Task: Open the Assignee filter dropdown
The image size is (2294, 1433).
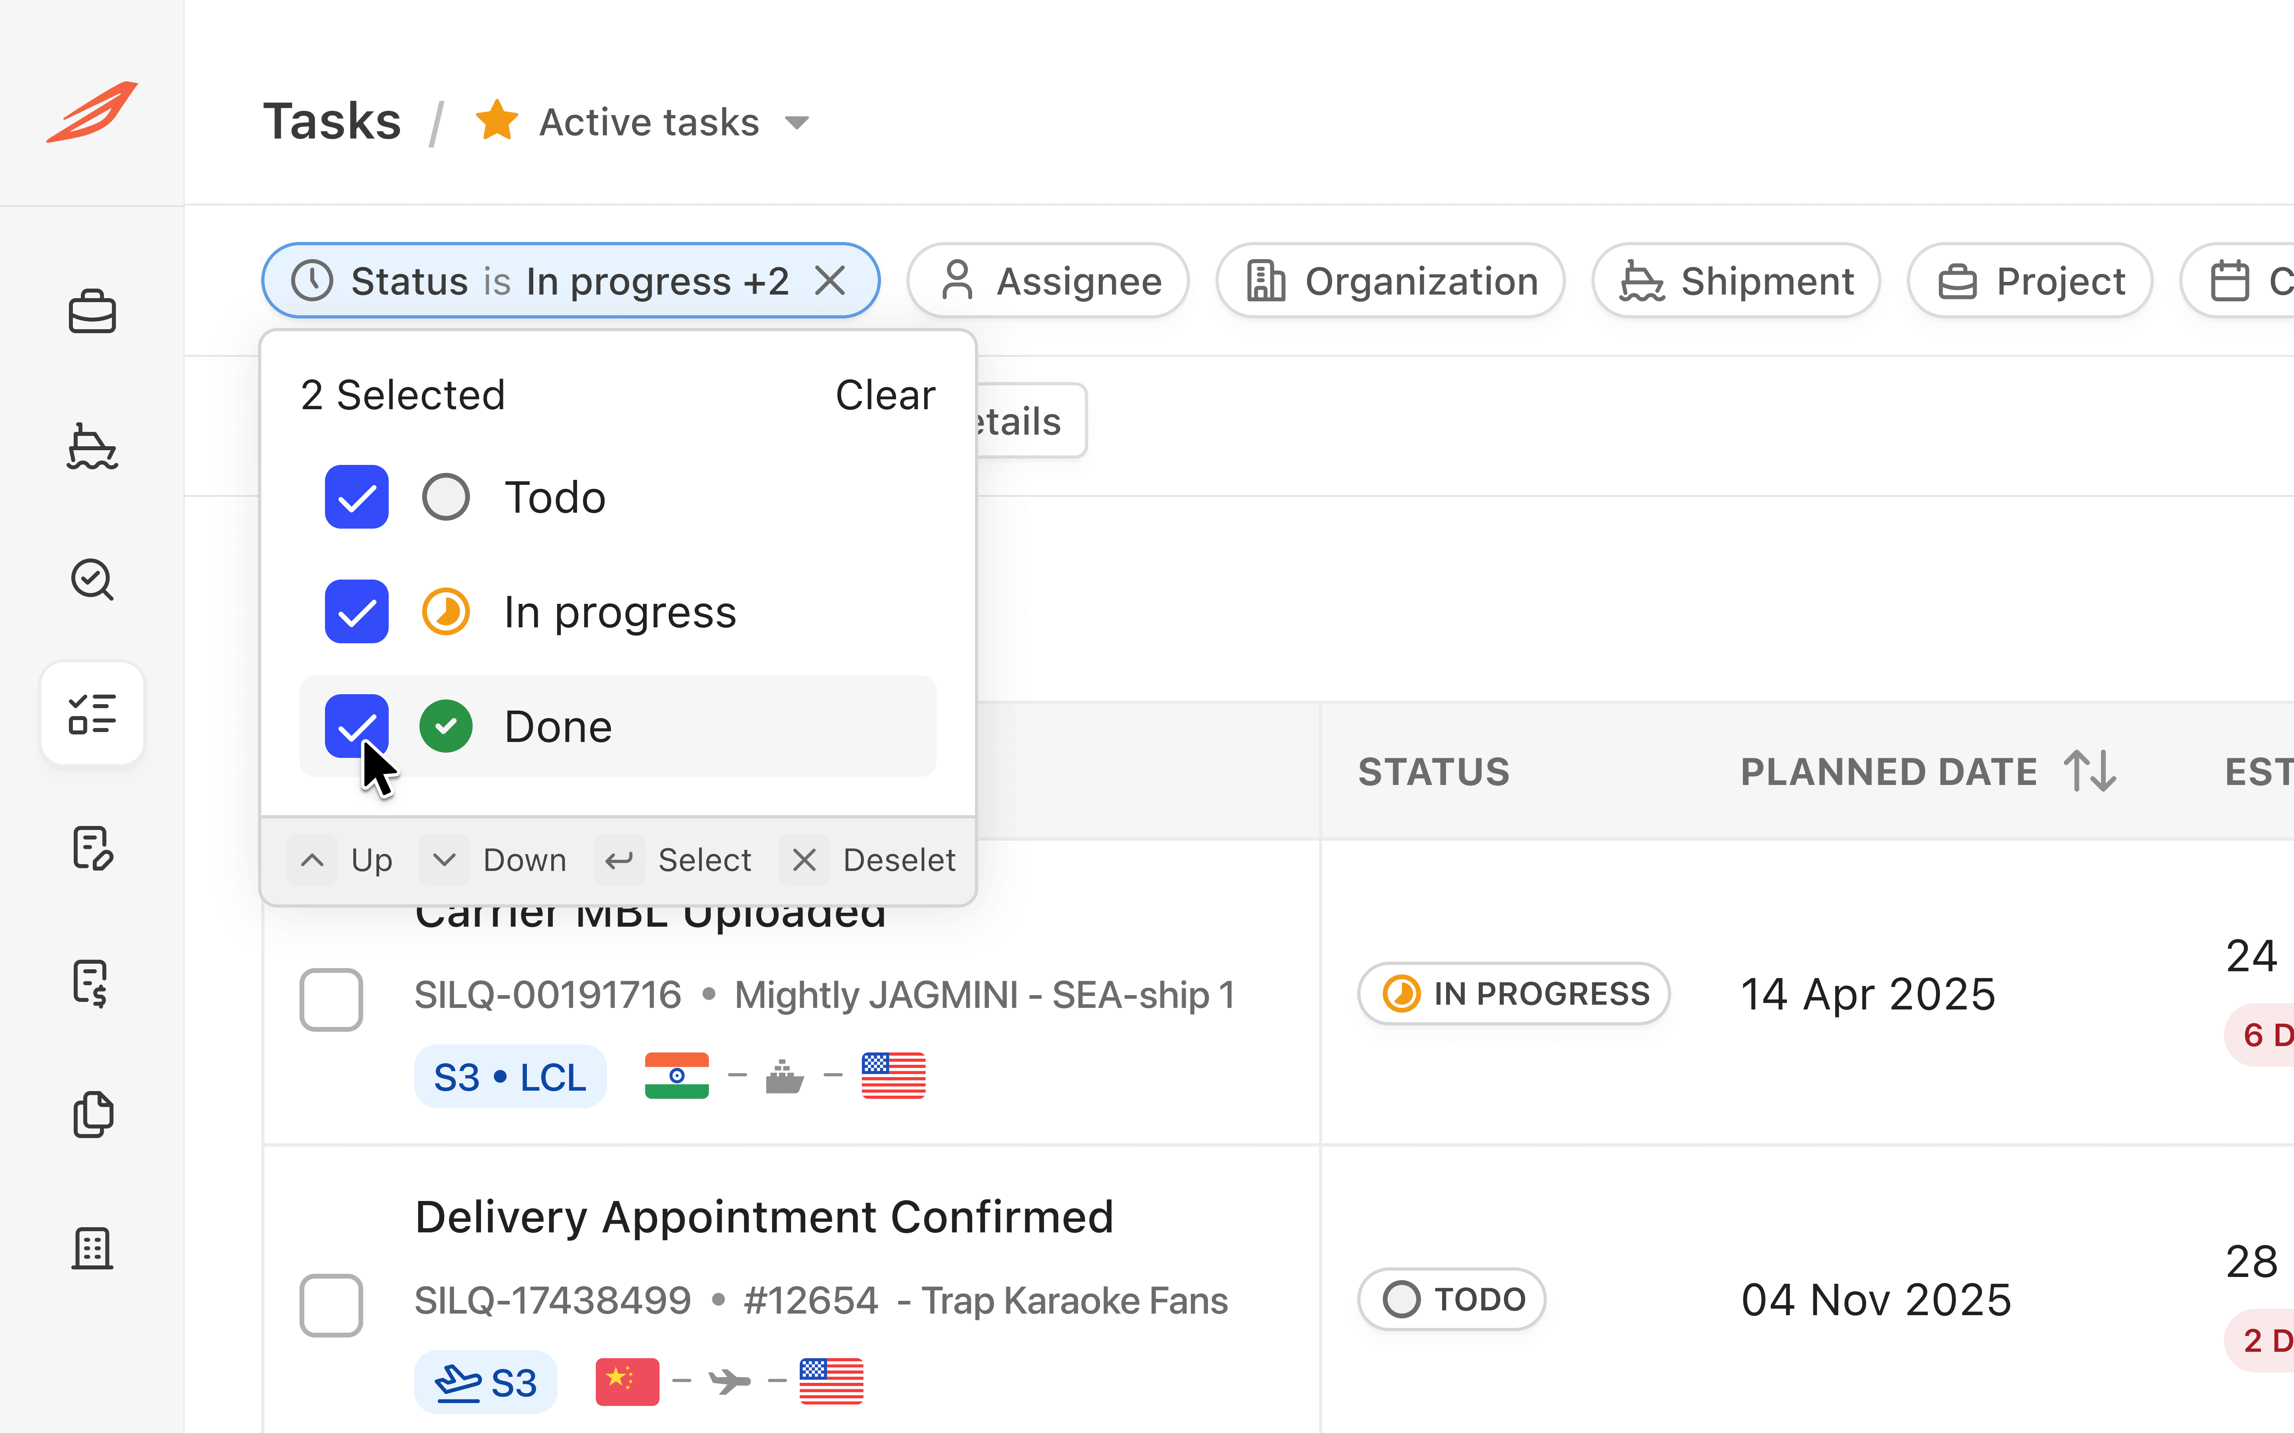Action: [1048, 281]
